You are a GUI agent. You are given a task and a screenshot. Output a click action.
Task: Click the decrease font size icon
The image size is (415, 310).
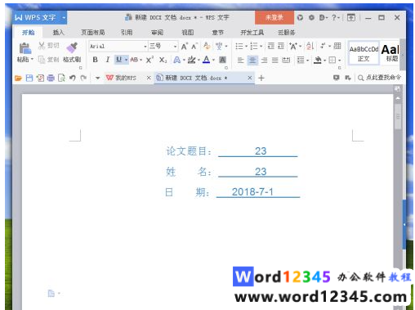pos(194,47)
